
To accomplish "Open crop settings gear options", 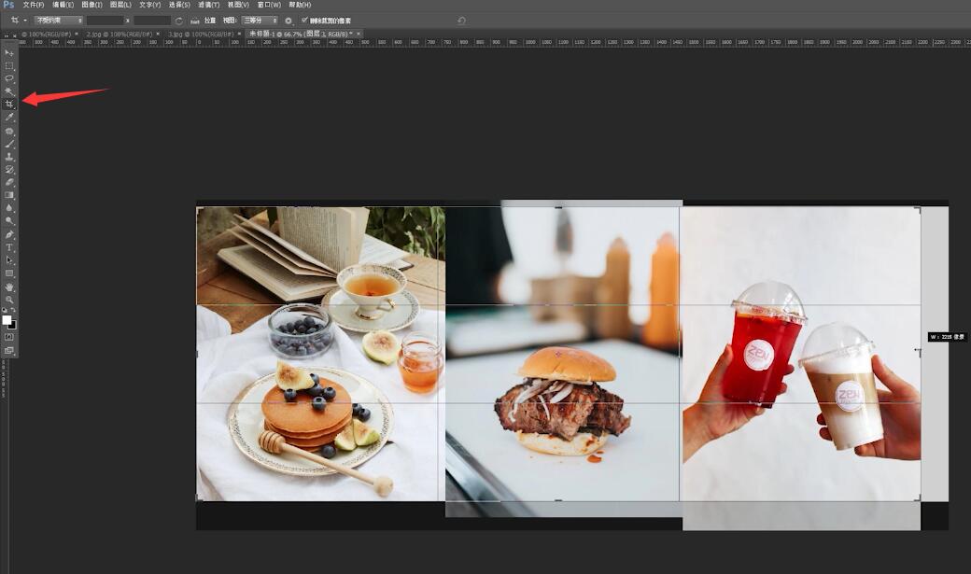I will (288, 21).
